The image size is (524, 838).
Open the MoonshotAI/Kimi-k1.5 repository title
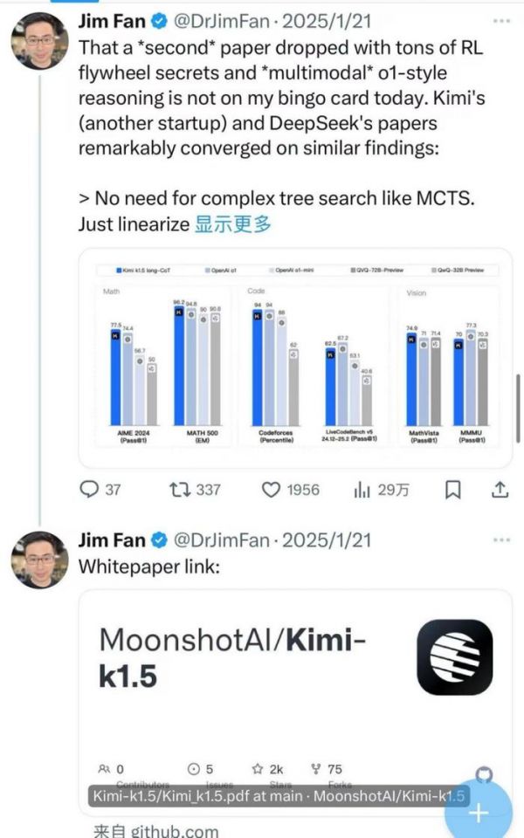click(231, 656)
